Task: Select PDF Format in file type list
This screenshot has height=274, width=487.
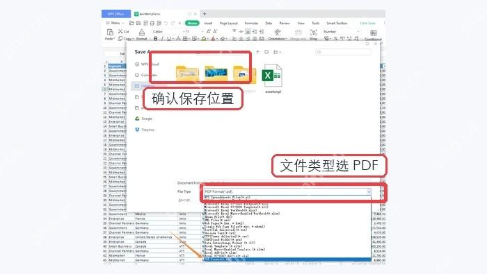Action: [287, 259]
